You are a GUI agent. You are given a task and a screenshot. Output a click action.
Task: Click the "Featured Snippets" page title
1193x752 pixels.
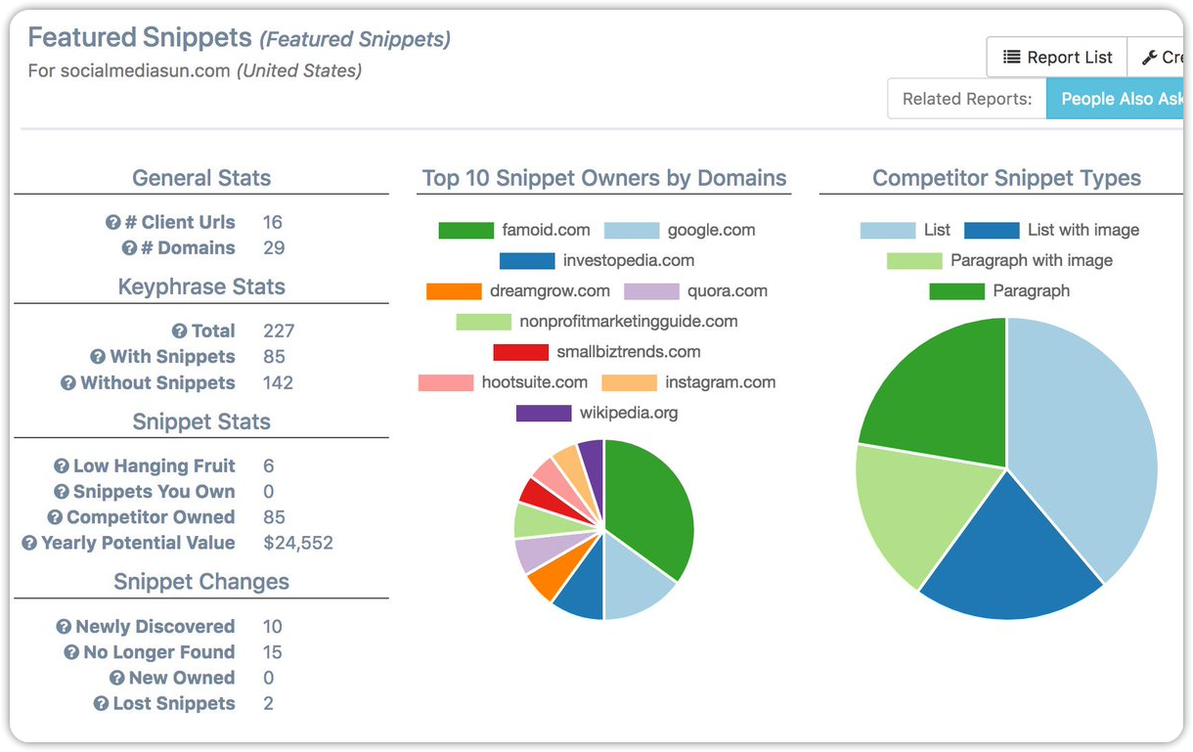[x=140, y=38]
